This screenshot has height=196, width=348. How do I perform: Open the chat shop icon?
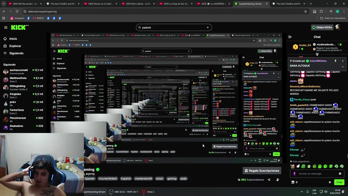click(x=293, y=182)
